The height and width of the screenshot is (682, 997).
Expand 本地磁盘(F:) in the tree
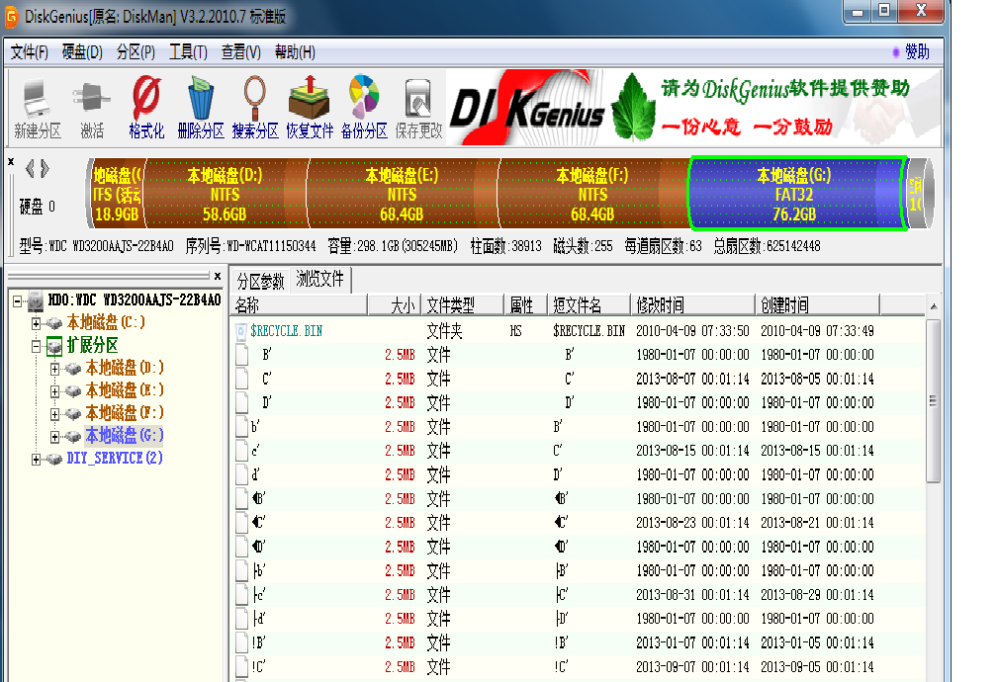coord(54,414)
